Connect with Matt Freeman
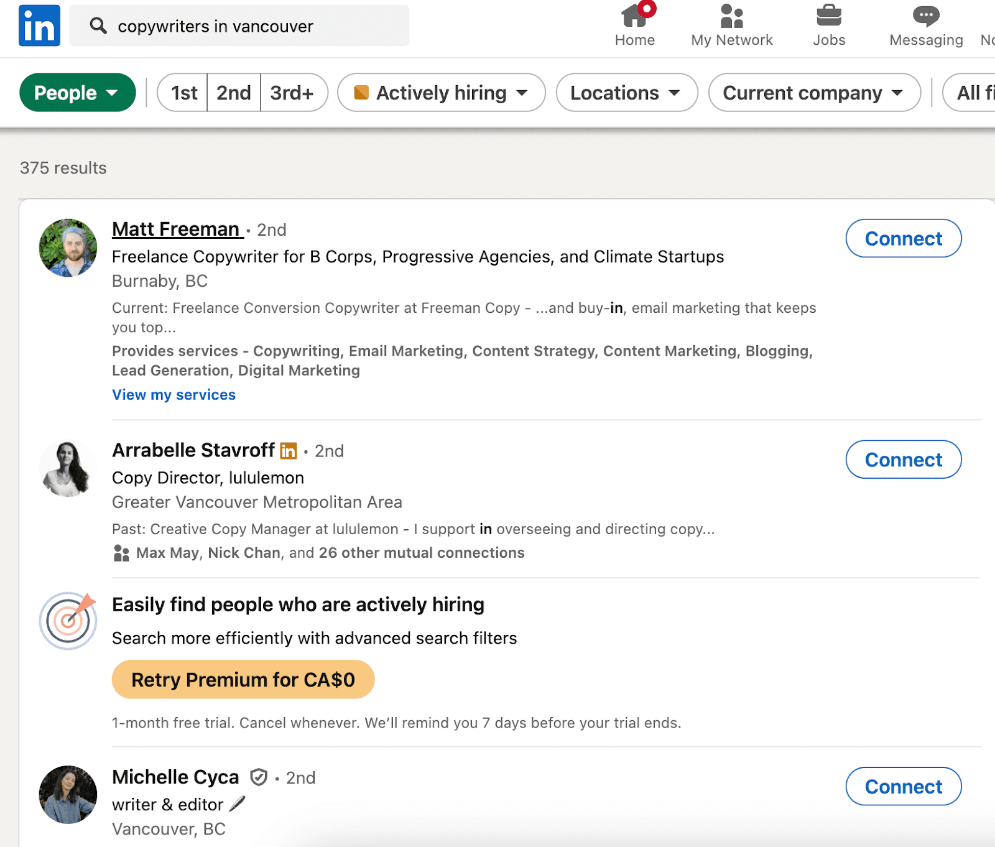 coord(903,238)
